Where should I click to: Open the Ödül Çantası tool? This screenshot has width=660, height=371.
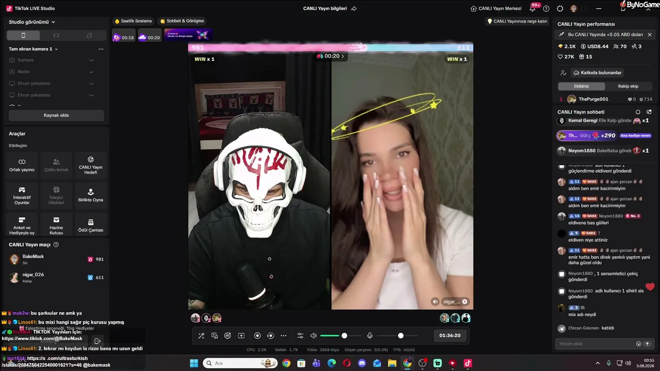(x=91, y=226)
